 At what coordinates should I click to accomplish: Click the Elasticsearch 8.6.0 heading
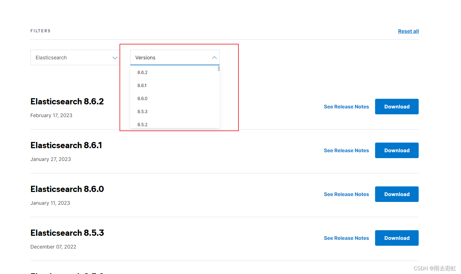click(x=67, y=189)
